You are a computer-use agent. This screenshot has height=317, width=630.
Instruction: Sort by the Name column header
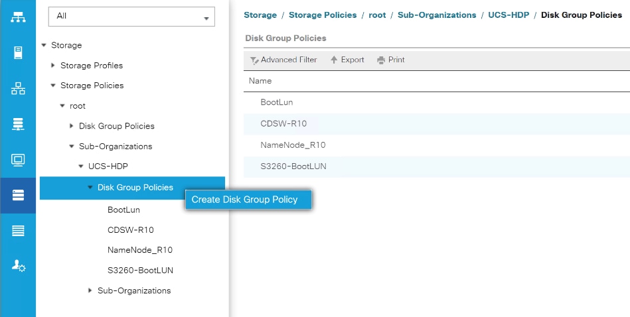260,81
